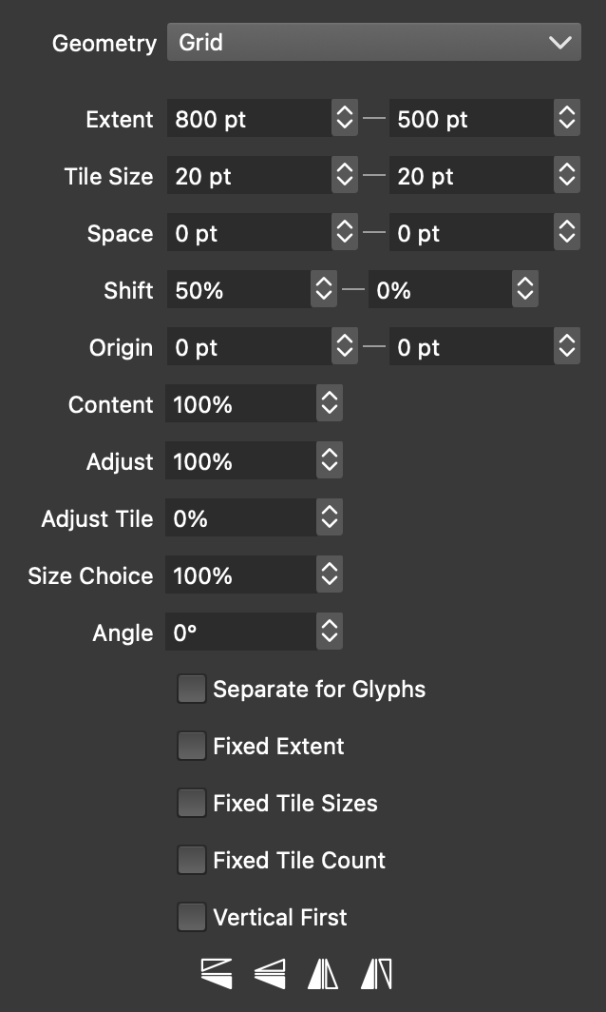Click the Extent height 500 pt field
The width and height of the screenshot is (606, 1012).
471,119
